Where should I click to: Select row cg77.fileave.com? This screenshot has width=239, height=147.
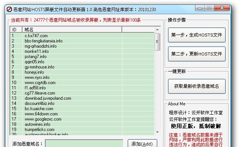click(x=82, y=93)
